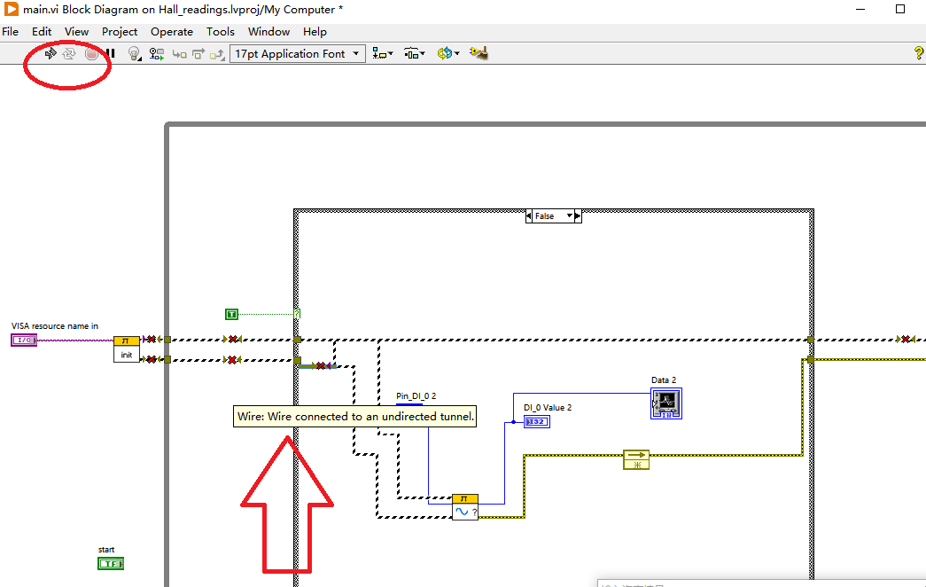Click the case selector terminal question mark
The width and height of the screenshot is (926, 587).
point(297,314)
